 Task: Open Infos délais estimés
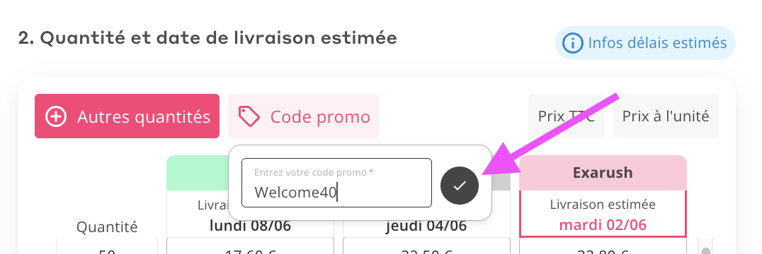[x=645, y=43]
